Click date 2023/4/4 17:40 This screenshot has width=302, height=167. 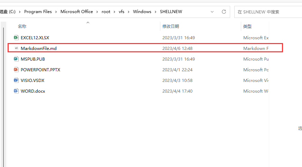coord(177,91)
